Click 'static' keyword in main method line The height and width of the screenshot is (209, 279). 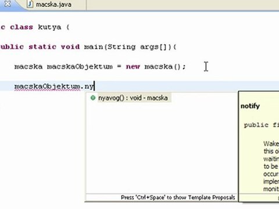tap(42, 46)
